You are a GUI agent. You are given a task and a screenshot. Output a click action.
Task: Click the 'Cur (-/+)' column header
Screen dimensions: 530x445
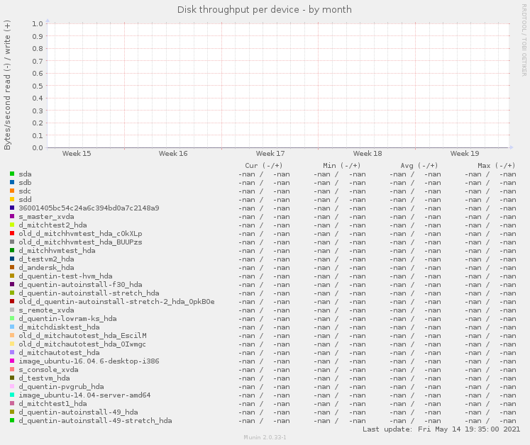264,165
